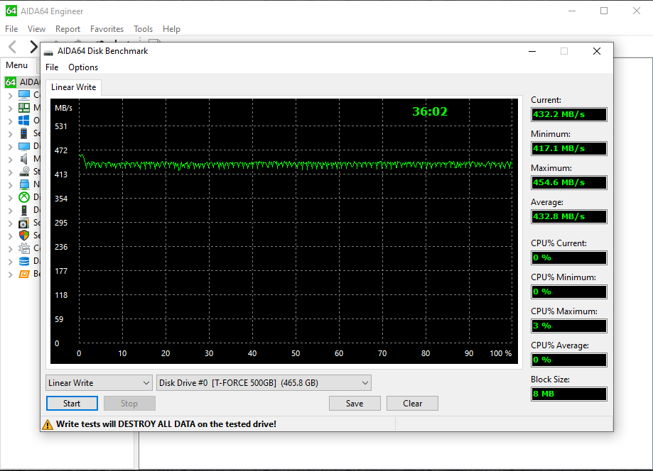Click the Maximum 454.6 MB/s value field
The image size is (653, 471).
(x=568, y=182)
